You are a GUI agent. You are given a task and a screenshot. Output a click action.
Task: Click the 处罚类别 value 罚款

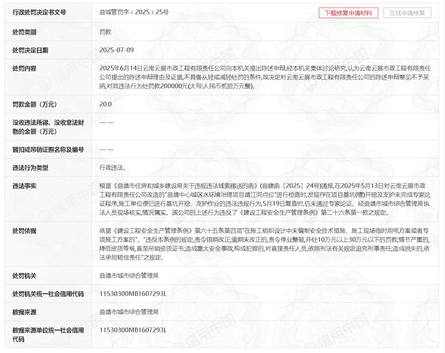tap(105, 32)
